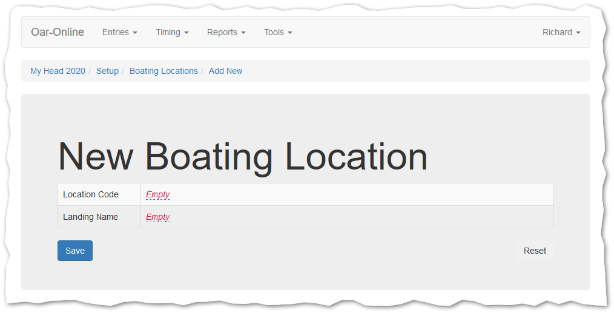Navigate to Setup breadcrumb link

(107, 71)
